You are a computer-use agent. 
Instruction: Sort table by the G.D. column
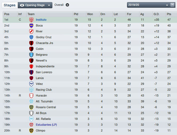pyautogui.click(x=156, y=14)
